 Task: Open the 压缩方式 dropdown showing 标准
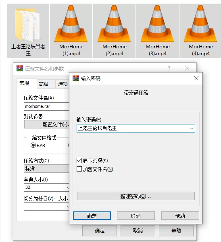pyautogui.click(x=46, y=169)
